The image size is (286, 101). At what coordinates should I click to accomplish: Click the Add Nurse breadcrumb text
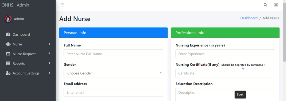[271, 18]
